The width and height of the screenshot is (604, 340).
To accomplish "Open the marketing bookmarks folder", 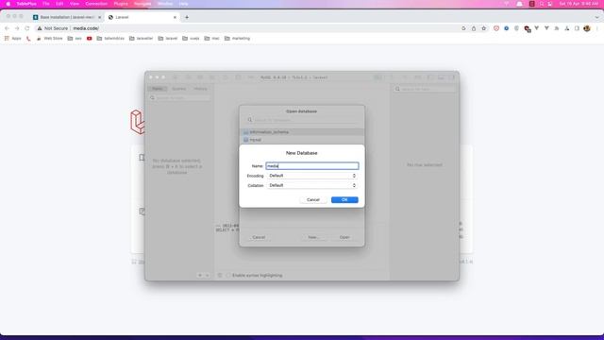I will click(x=237, y=39).
